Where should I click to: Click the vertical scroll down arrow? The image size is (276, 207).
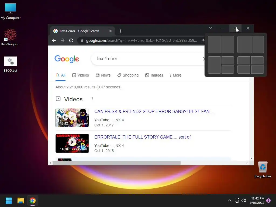(x=251, y=158)
